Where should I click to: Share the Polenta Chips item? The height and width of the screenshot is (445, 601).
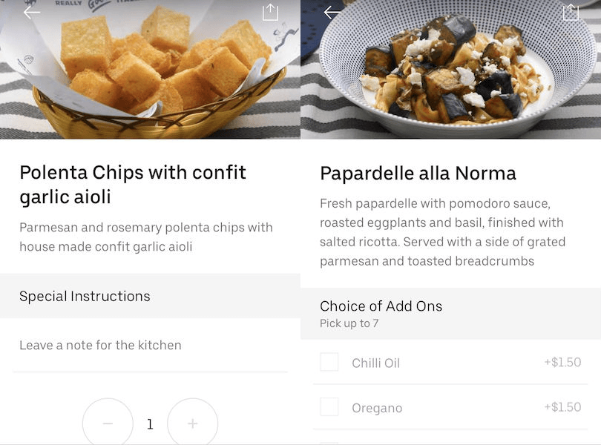pos(270,13)
